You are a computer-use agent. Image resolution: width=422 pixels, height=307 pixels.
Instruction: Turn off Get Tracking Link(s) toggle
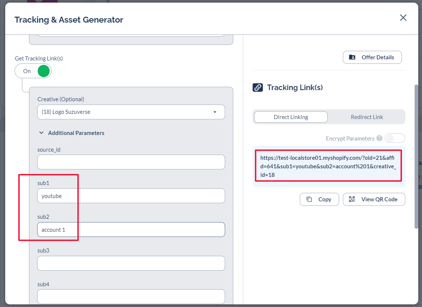pyautogui.click(x=33, y=71)
